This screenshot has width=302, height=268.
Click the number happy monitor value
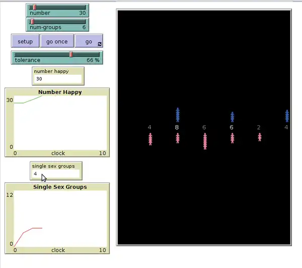tap(57, 79)
